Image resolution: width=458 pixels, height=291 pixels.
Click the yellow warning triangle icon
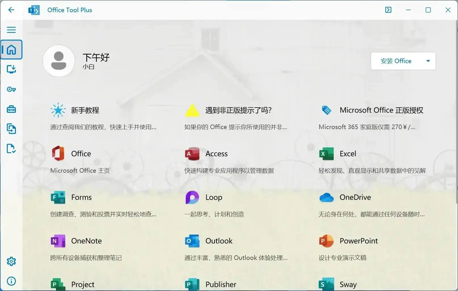tap(192, 110)
